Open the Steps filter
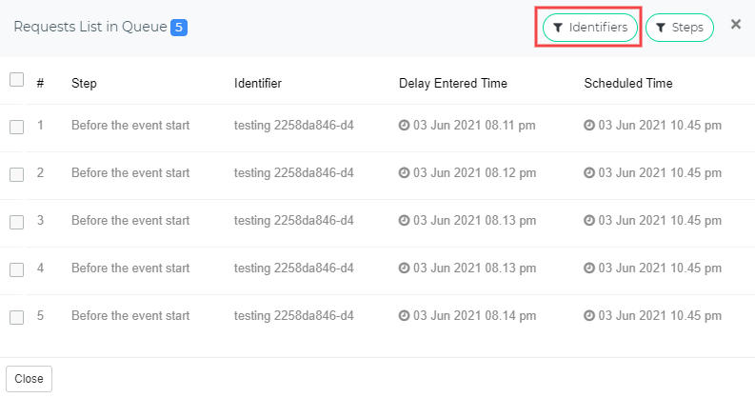The image size is (755, 398). pyautogui.click(x=680, y=28)
